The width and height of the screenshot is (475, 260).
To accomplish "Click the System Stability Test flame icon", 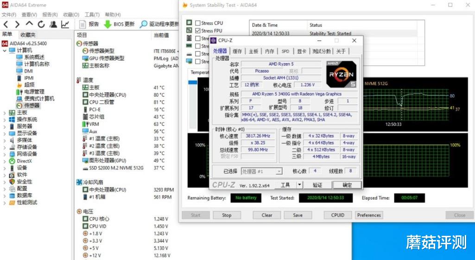I will [184, 5].
